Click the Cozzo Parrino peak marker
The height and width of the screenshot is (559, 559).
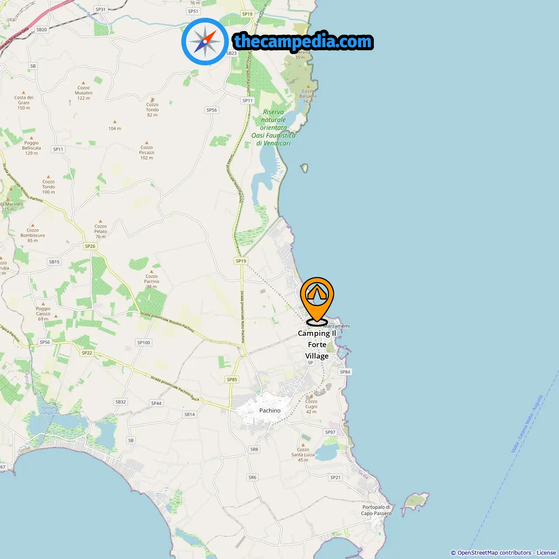(x=152, y=271)
